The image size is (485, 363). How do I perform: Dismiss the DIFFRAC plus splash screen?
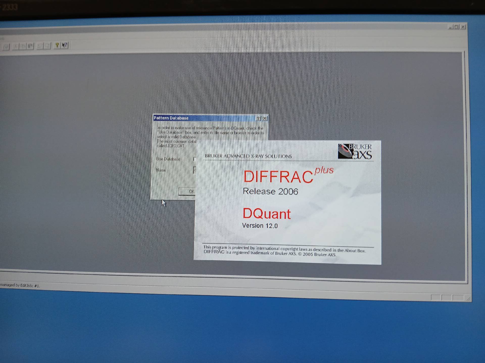(287, 202)
